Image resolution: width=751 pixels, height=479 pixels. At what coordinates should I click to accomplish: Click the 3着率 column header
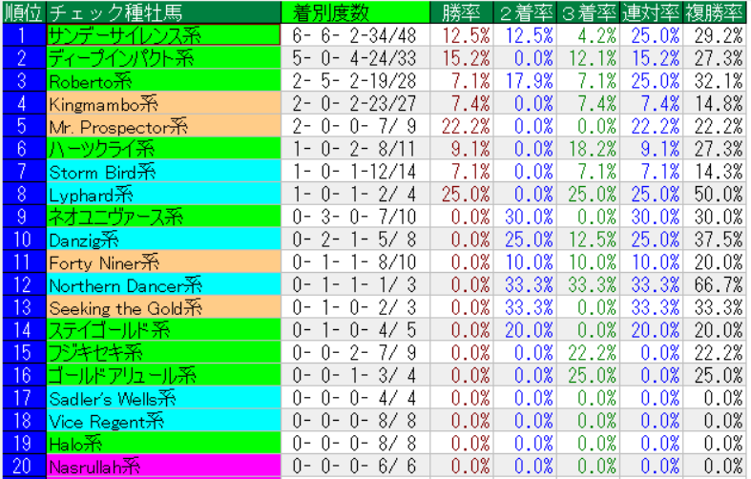[x=589, y=11]
